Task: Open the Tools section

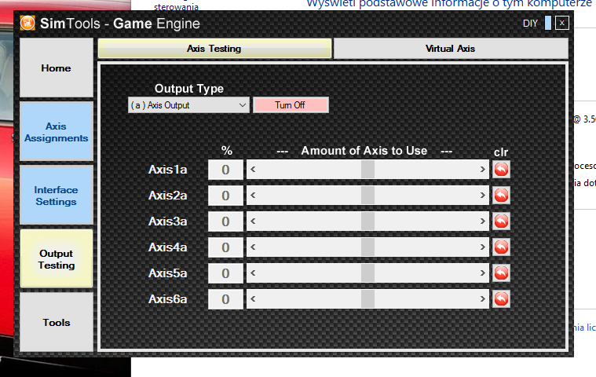Action: [57, 322]
